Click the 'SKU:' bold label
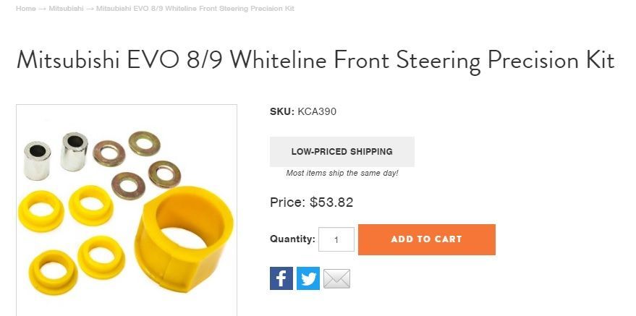Image resolution: width=636 pixels, height=316 pixels. coord(282,111)
